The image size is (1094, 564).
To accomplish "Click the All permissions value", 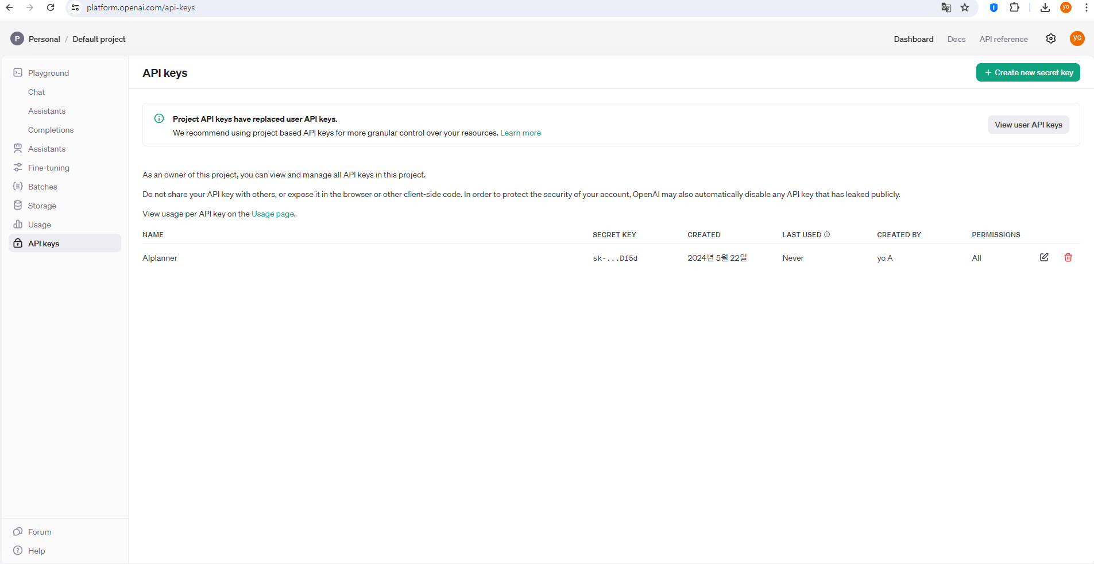I will pyautogui.click(x=976, y=258).
